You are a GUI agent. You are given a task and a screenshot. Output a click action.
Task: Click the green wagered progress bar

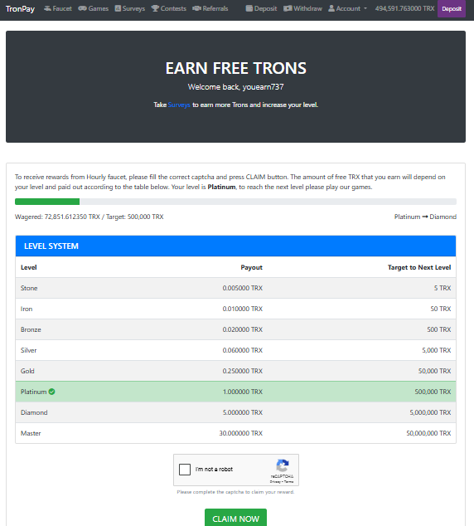click(x=47, y=202)
